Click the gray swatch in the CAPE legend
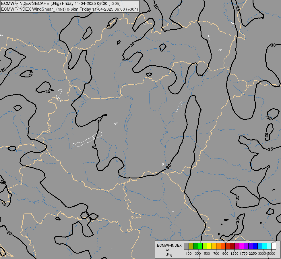Viewport: 281px width, 259px height. click(x=186, y=246)
